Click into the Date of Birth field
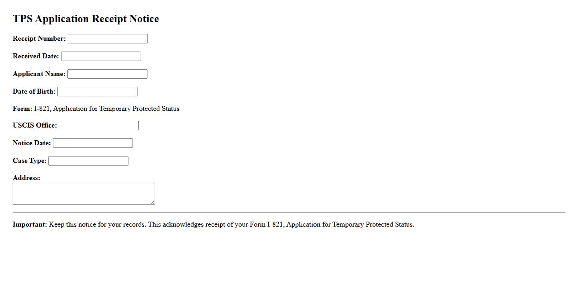The image size is (578, 294). (97, 92)
